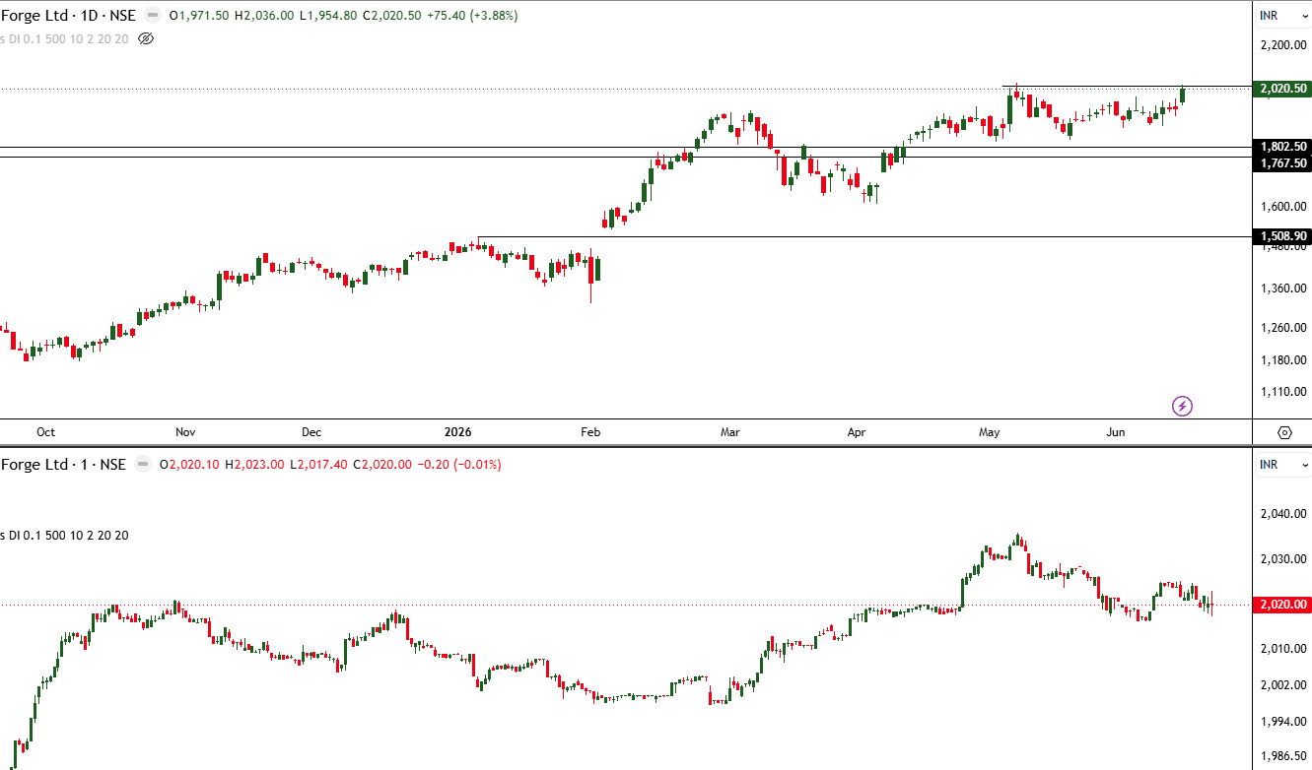Select the indicator legend on the upper chart
1312x770 pixels.
[x=65, y=38]
